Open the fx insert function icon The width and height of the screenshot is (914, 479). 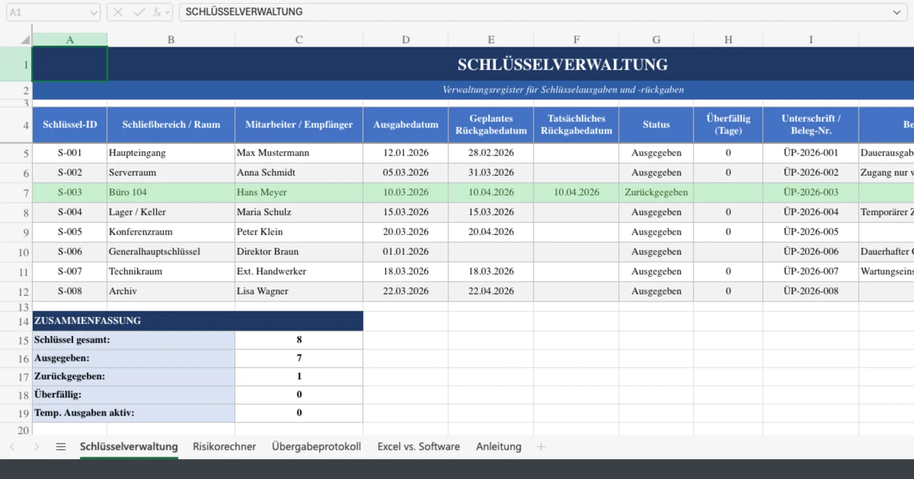tap(157, 12)
